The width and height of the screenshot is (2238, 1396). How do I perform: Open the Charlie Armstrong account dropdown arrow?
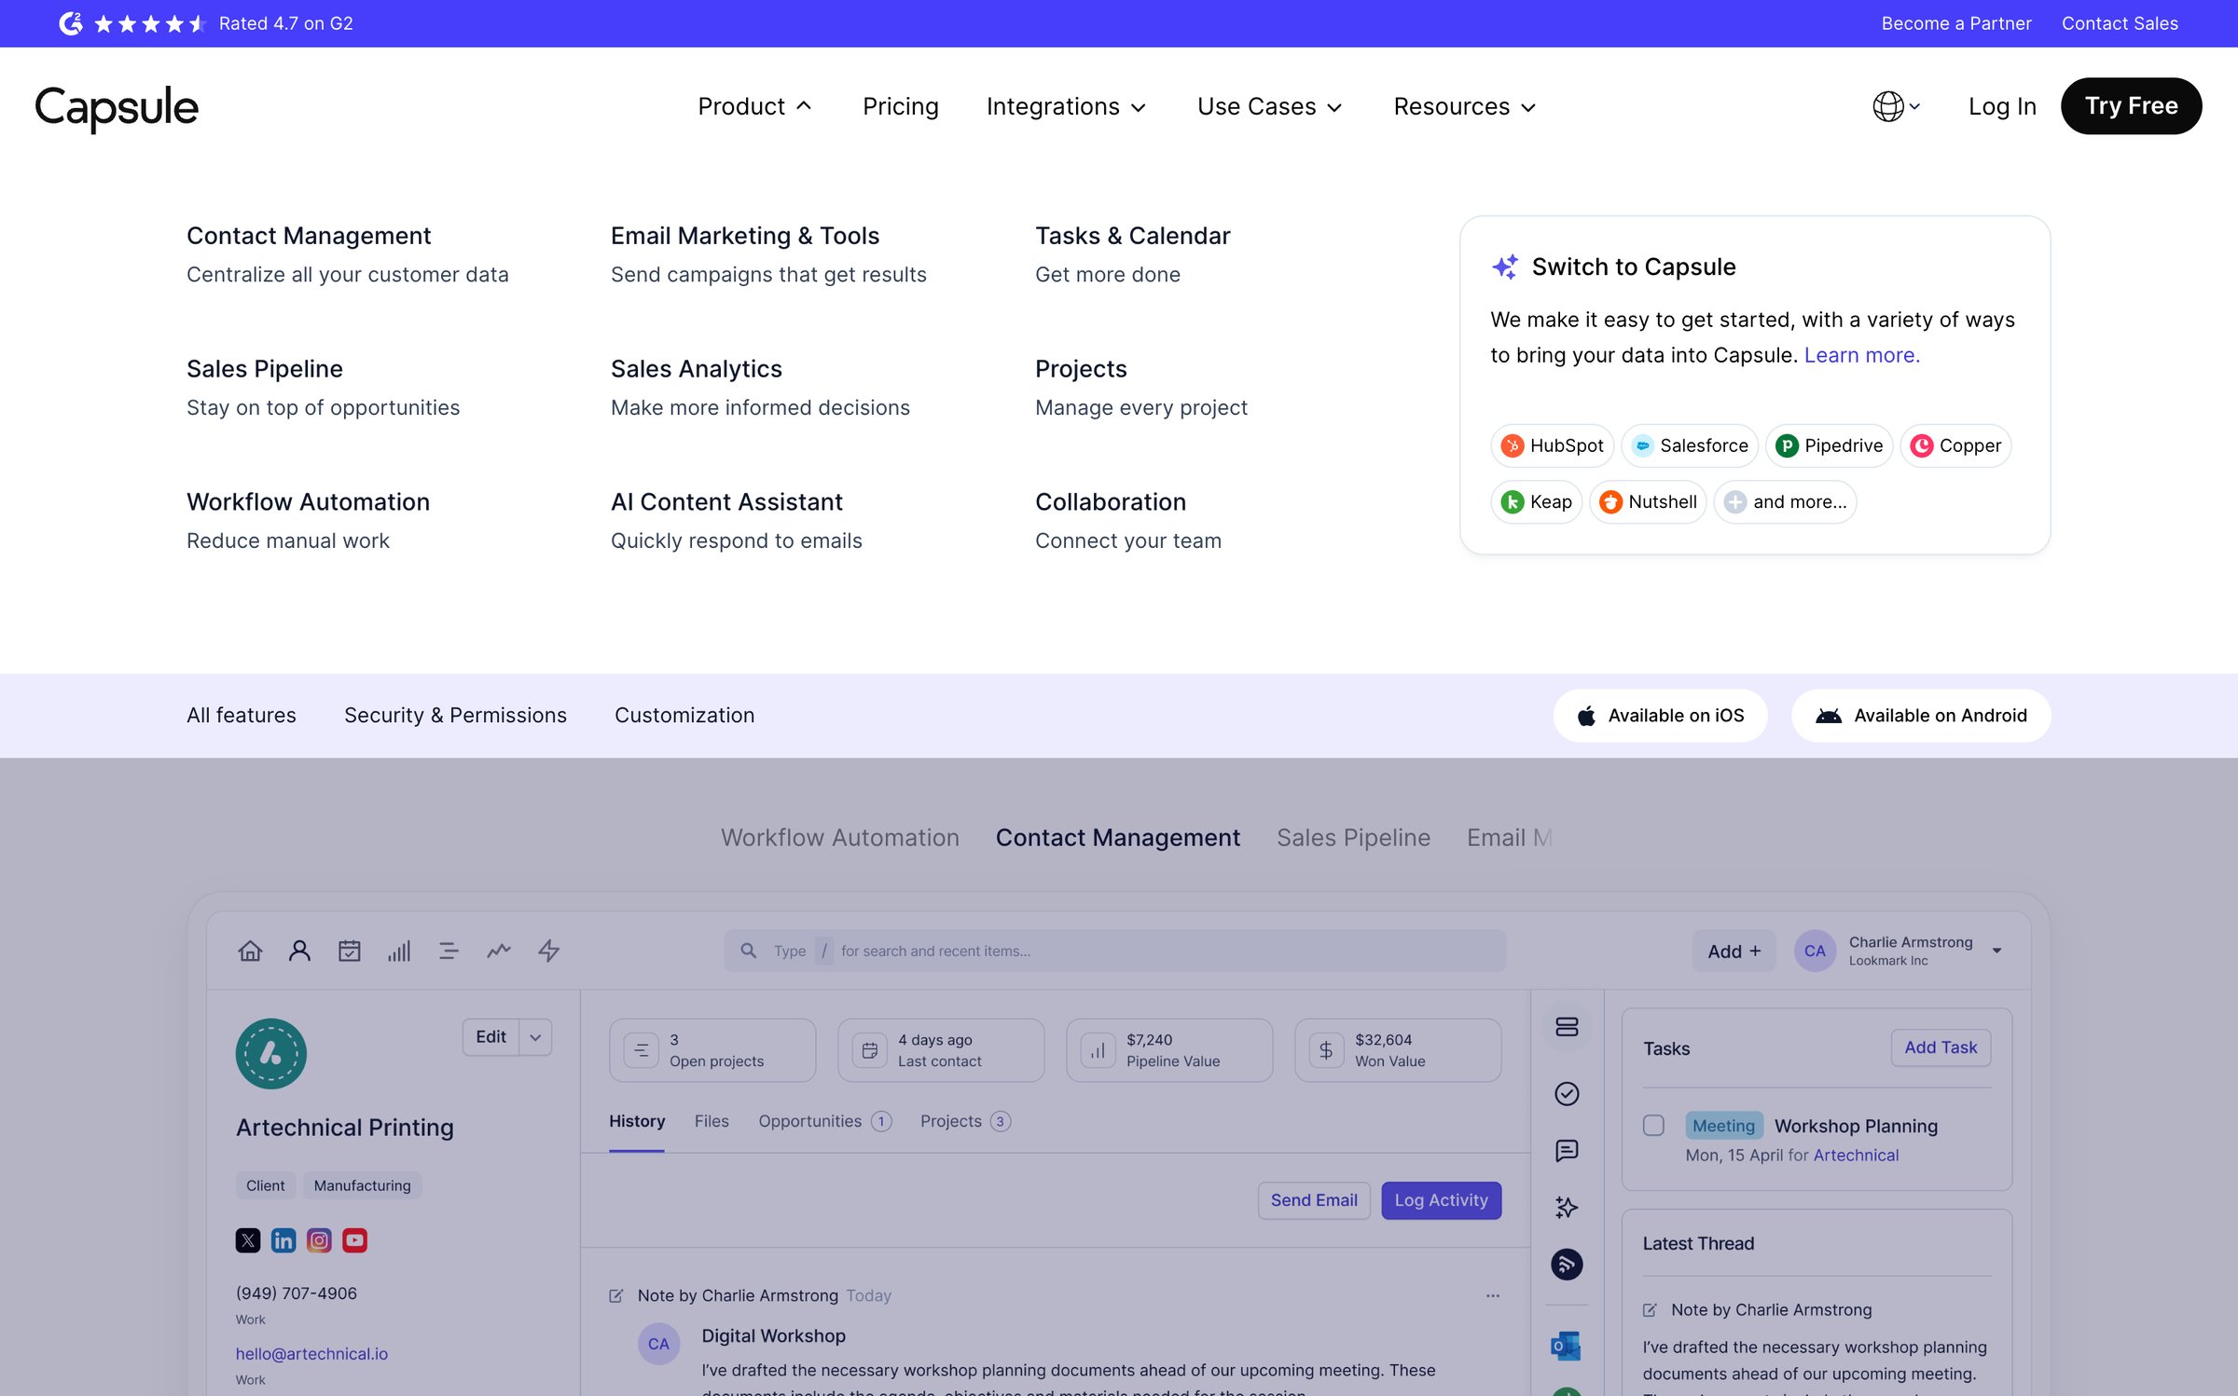click(x=1996, y=951)
